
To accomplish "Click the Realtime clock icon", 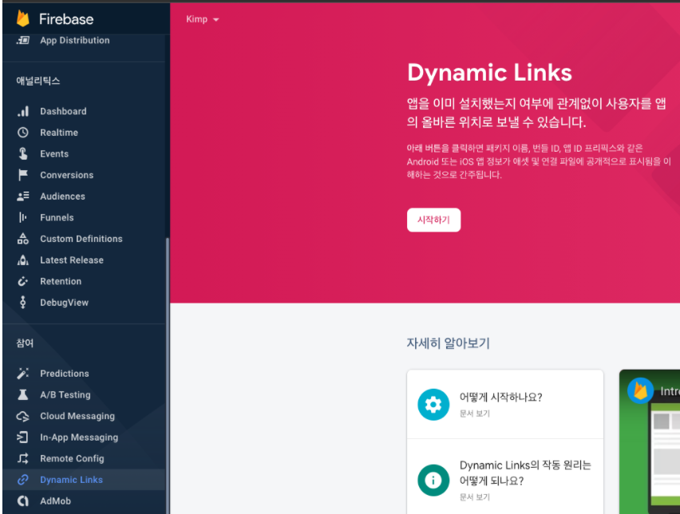I will click(23, 132).
